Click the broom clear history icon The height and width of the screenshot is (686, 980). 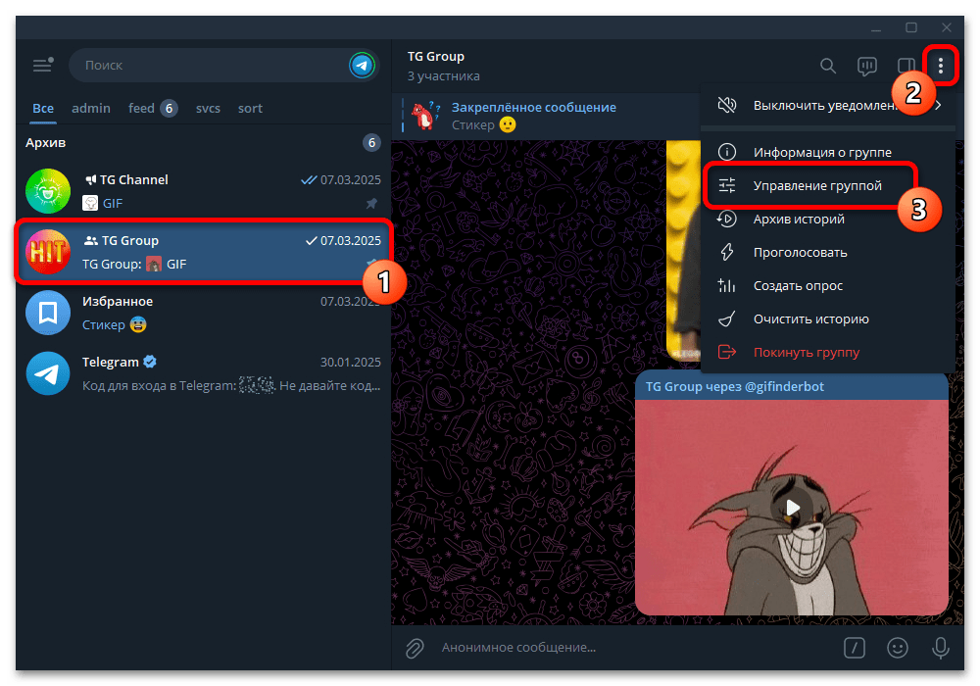pos(727,319)
